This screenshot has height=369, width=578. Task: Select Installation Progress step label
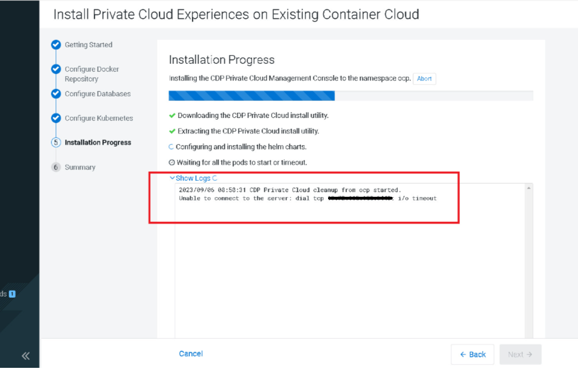pos(98,143)
